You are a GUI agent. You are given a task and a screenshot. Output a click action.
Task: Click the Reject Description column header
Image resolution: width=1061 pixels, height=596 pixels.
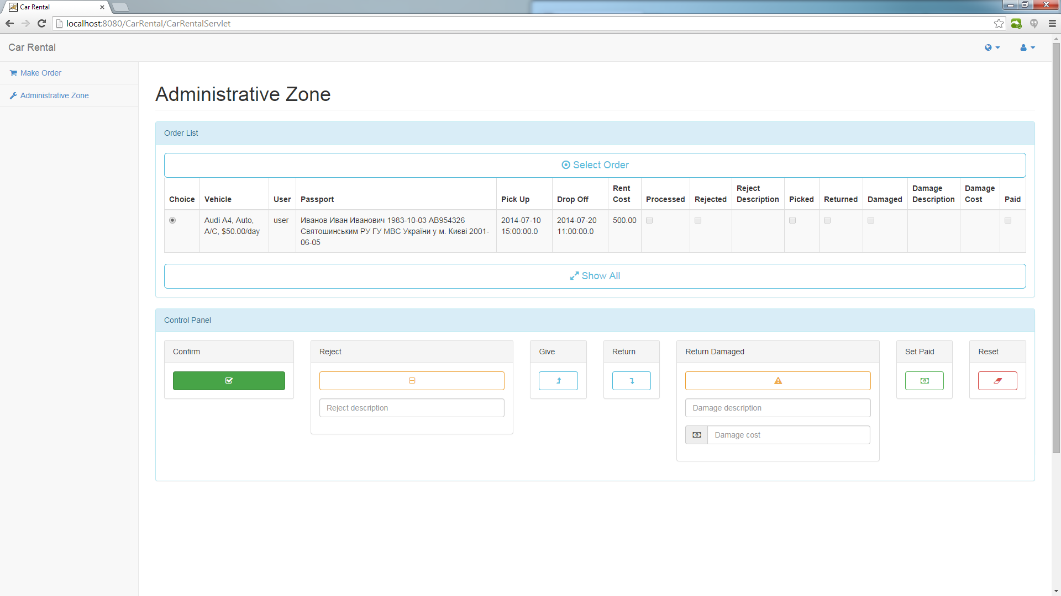[x=758, y=194]
